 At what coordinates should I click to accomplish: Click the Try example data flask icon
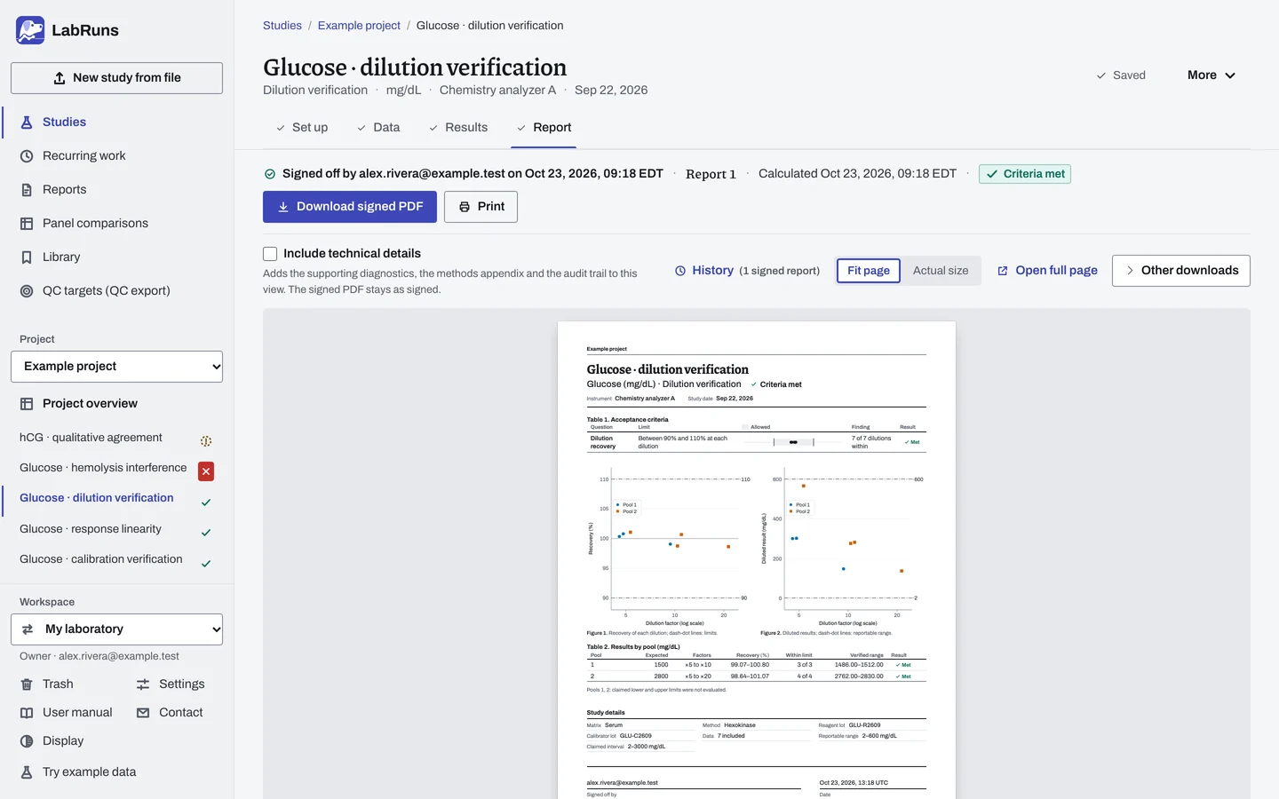tap(27, 772)
